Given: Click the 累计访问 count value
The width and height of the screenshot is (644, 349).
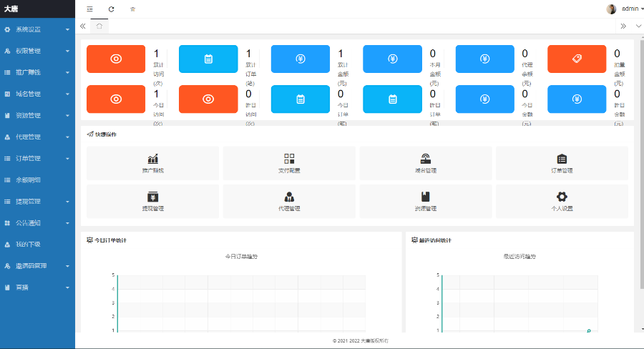Looking at the screenshot, I should point(157,54).
